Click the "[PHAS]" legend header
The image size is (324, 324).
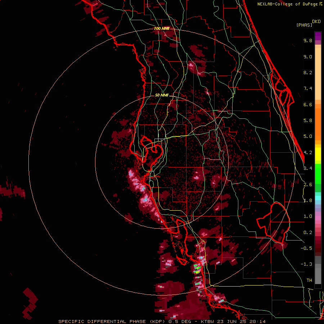click(x=304, y=25)
